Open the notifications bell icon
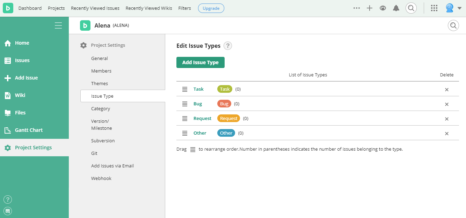Image resolution: width=466 pixels, height=218 pixels. point(396,8)
